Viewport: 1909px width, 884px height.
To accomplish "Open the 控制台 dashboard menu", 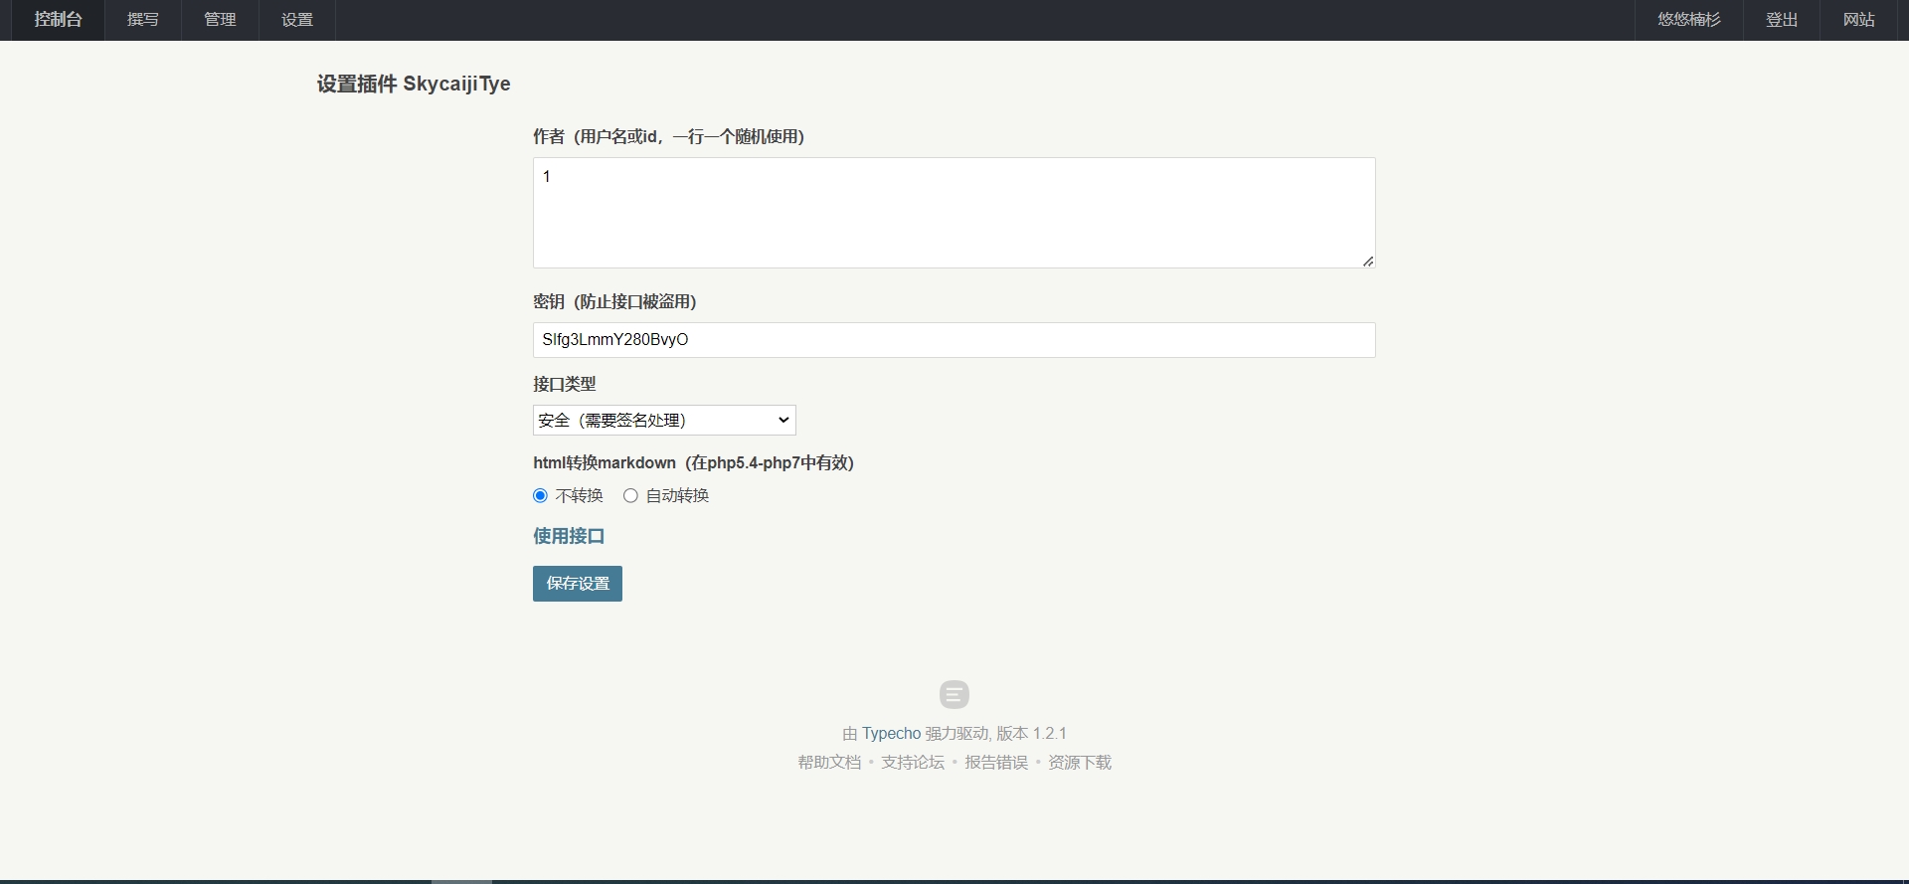I will [58, 20].
